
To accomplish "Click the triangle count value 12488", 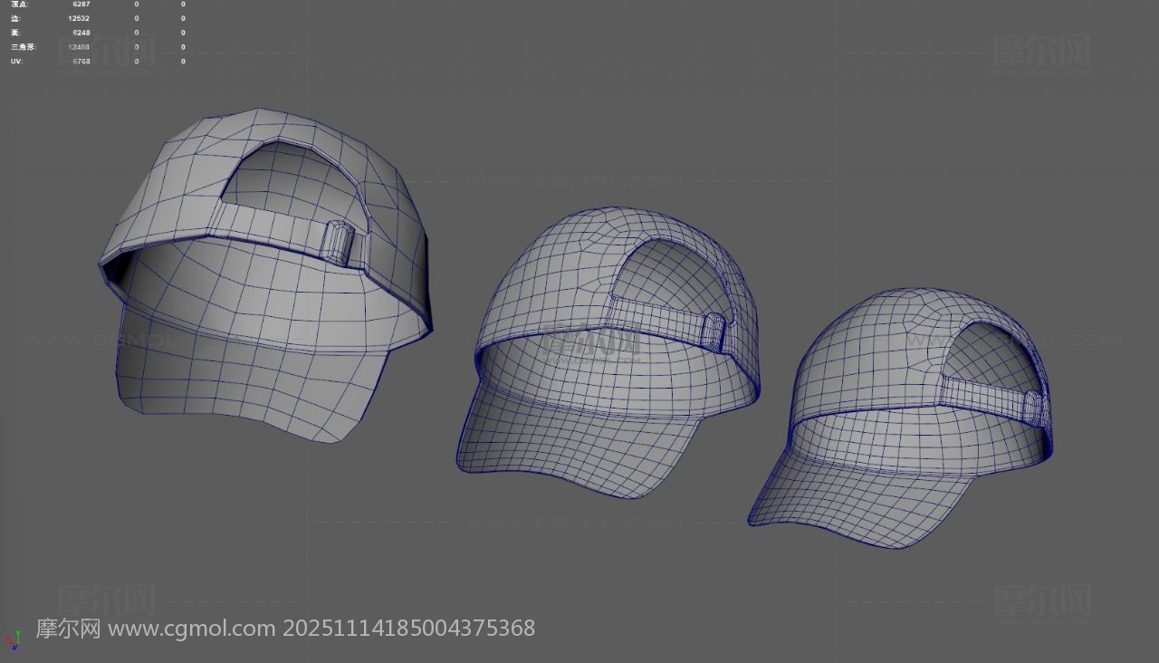I will 79,47.
